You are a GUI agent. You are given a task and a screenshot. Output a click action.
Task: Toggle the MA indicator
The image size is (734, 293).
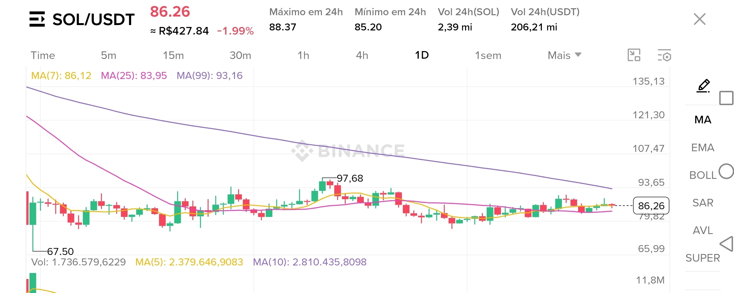(x=703, y=120)
